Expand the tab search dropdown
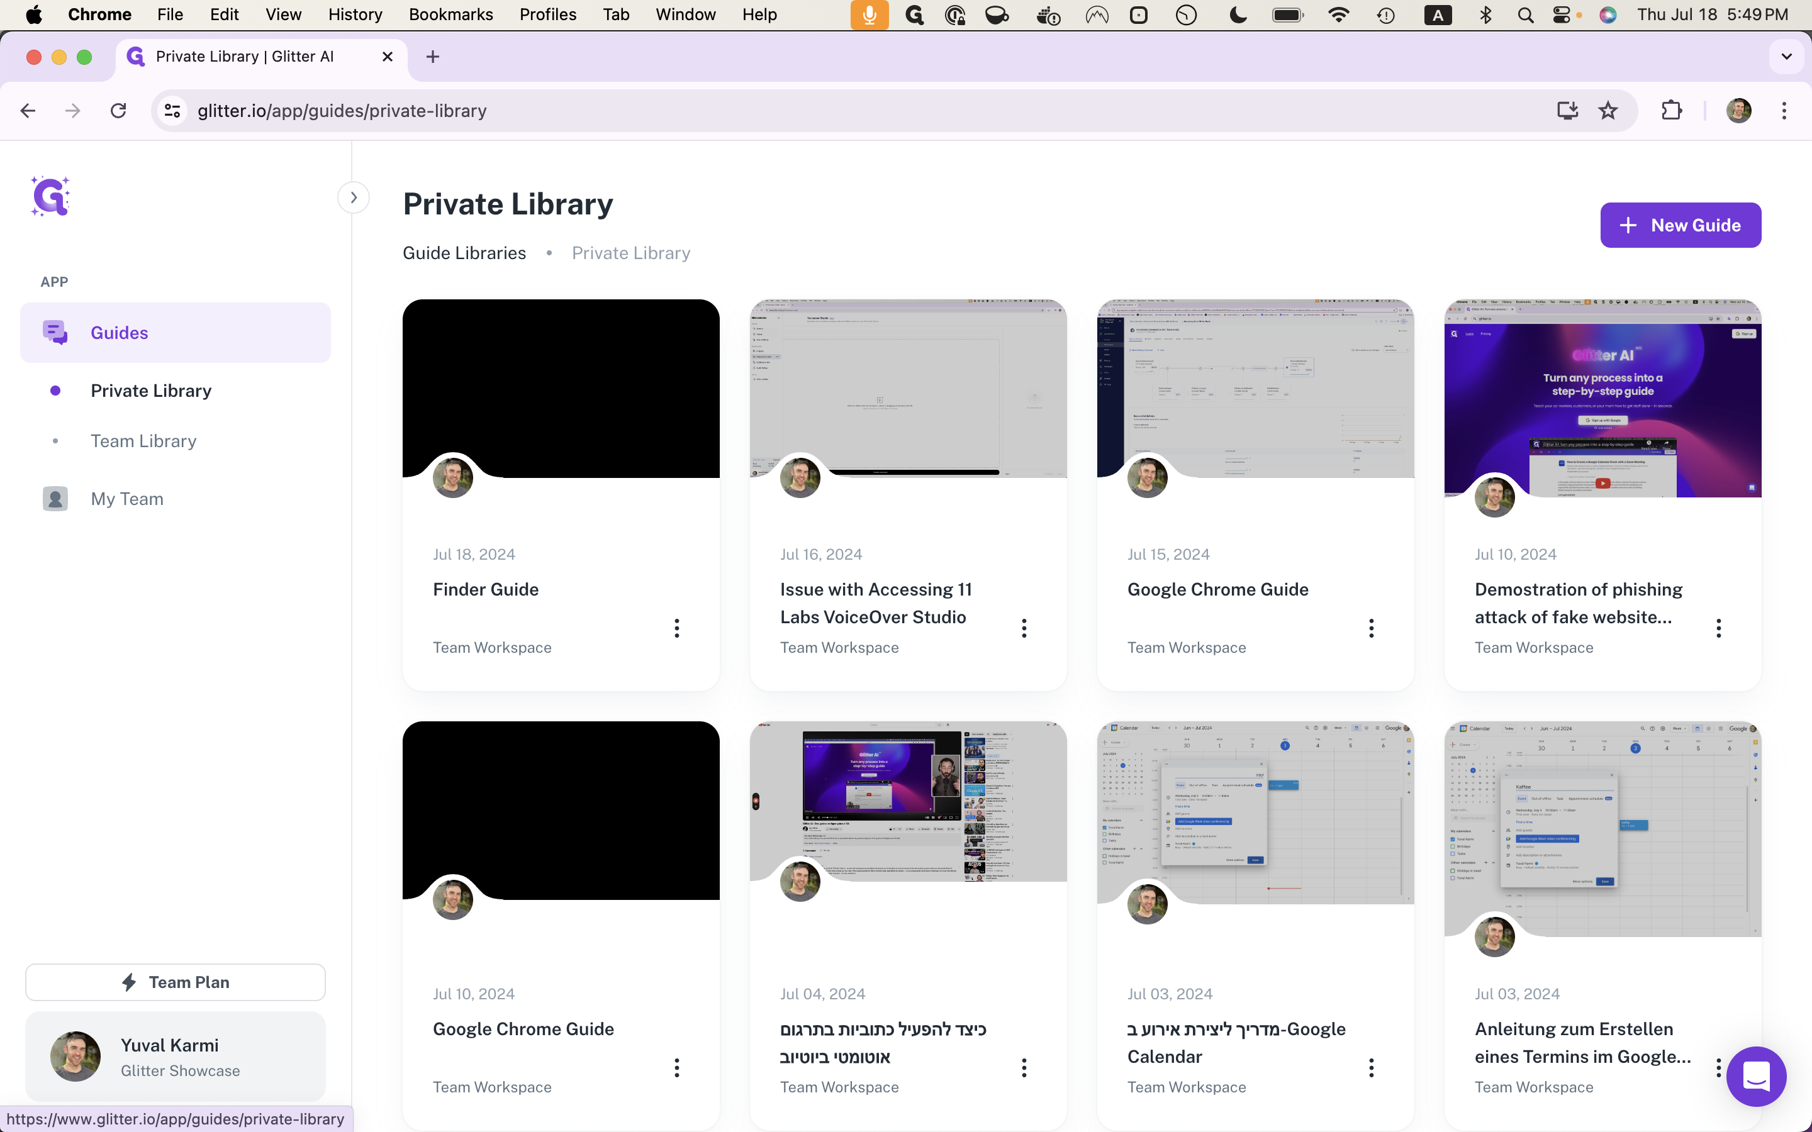1812x1132 pixels. tap(1787, 57)
